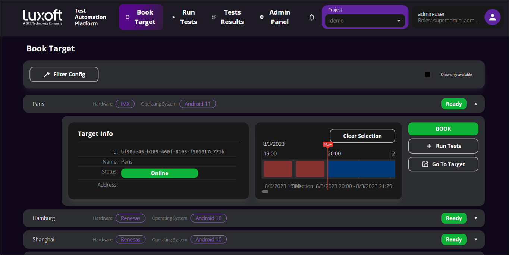
Task: Navigate to Tests Results menu item
Action: click(x=232, y=17)
